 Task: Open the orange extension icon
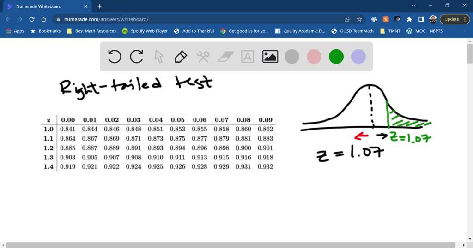[x=386, y=19]
